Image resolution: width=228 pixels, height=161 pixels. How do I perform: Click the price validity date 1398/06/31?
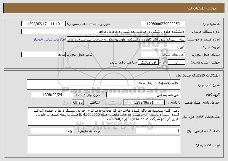point(144,103)
